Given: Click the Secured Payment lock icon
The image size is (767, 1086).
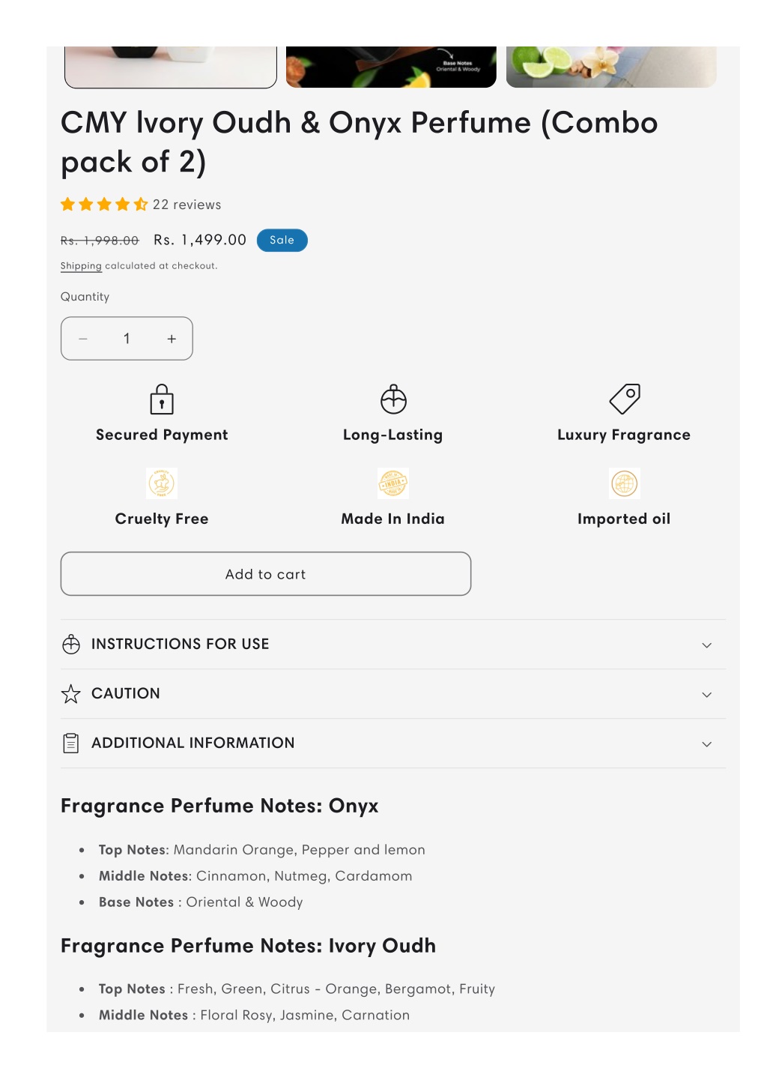Looking at the screenshot, I should tap(162, 399).
